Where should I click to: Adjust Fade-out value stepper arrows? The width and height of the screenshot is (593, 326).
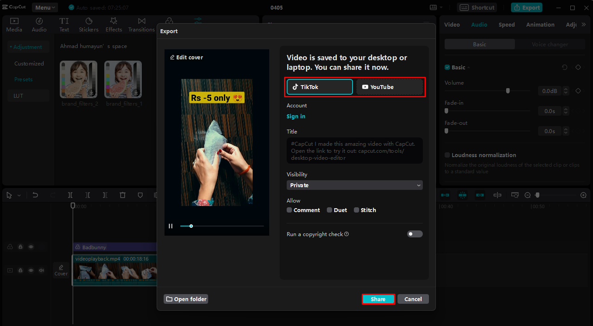click(x=566, y=131)
